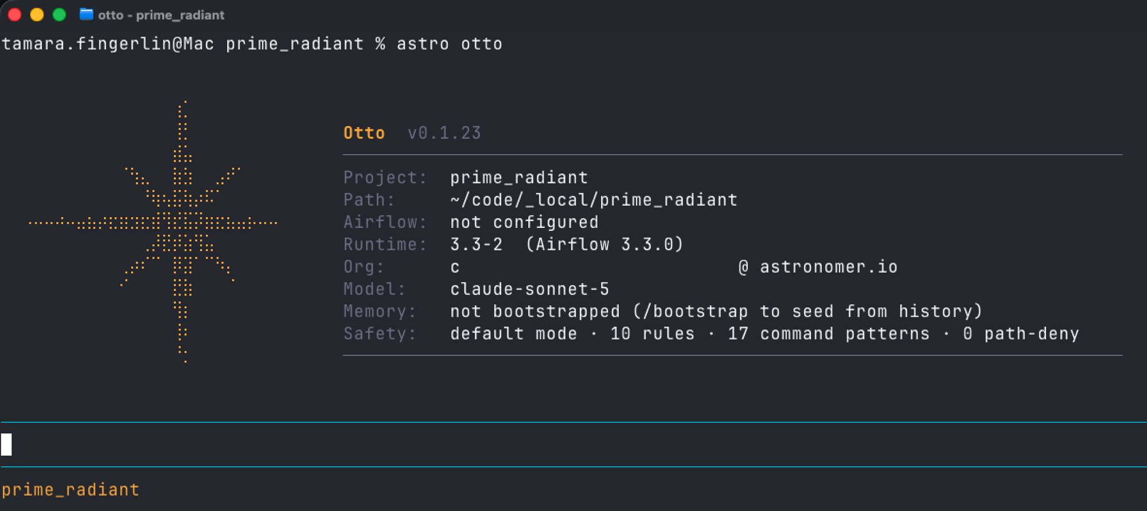Screen dimensions: 1147x511
Task: Click the folder icon in the title bar
Action: point(86,14)
